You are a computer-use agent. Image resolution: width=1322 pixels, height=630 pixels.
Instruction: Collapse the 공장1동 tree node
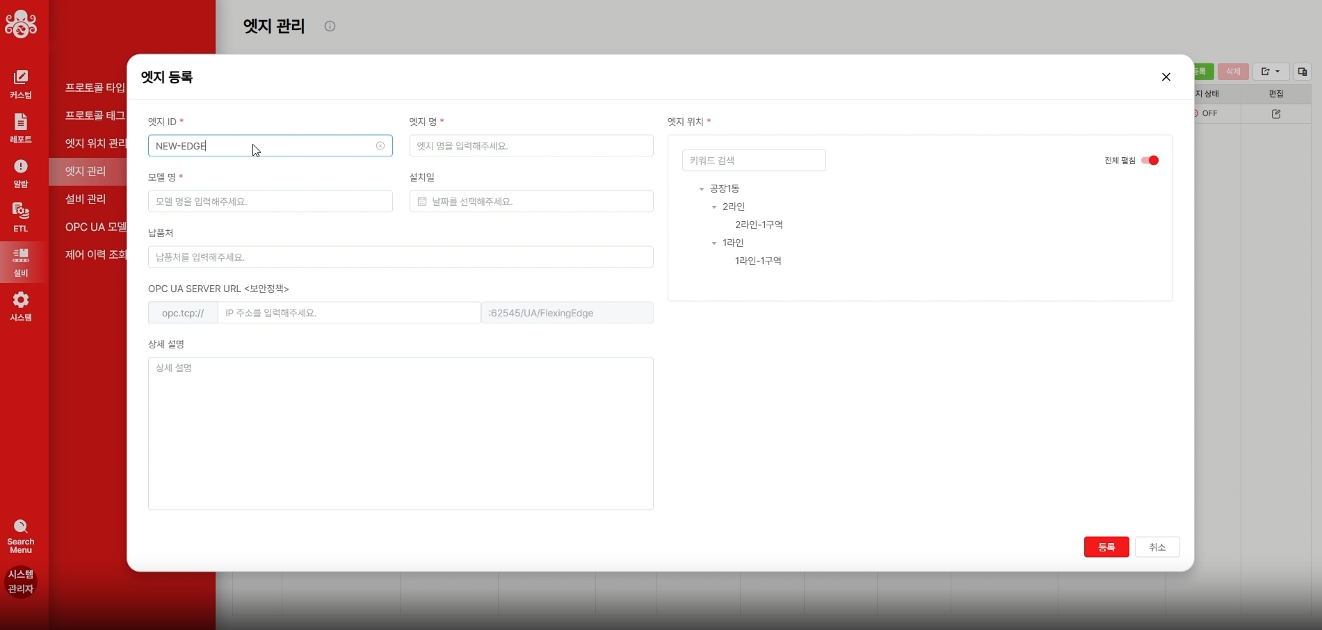[702, 189]
